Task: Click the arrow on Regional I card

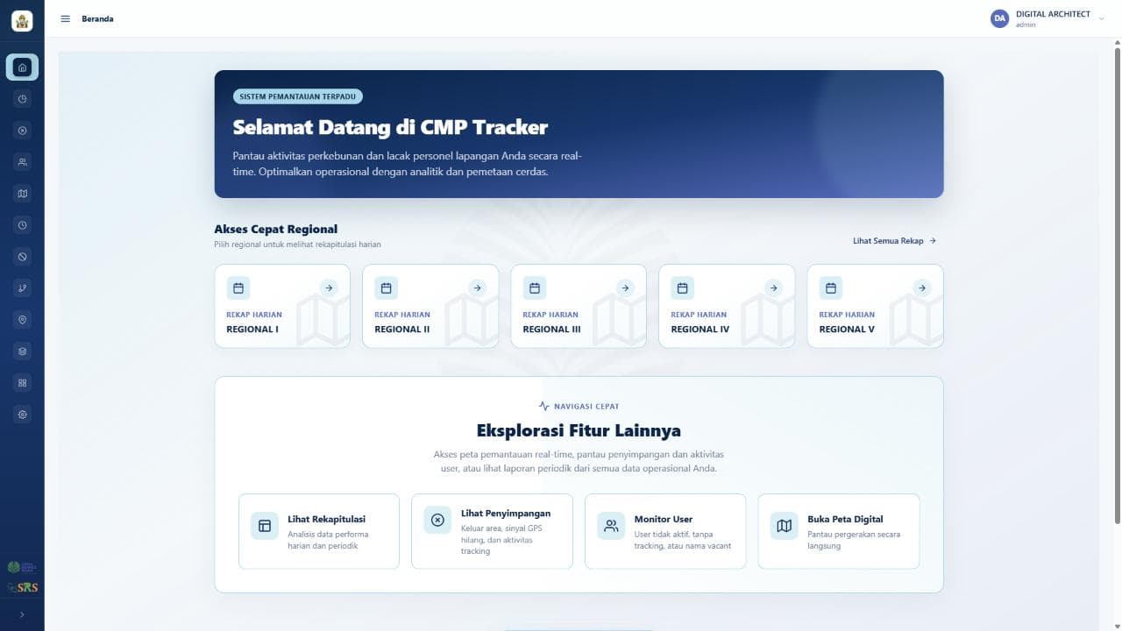Action: click(329, 287)
